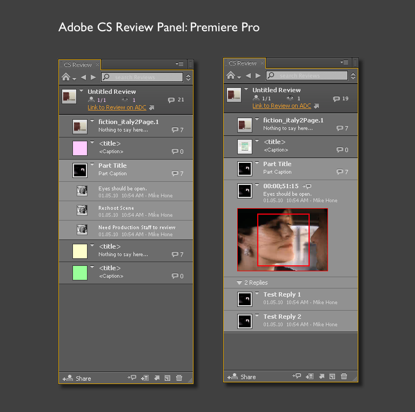The height and width of the screenshot is (412, 415).
Task: Collapse the 2 Replies section
Action: [239, 283]
